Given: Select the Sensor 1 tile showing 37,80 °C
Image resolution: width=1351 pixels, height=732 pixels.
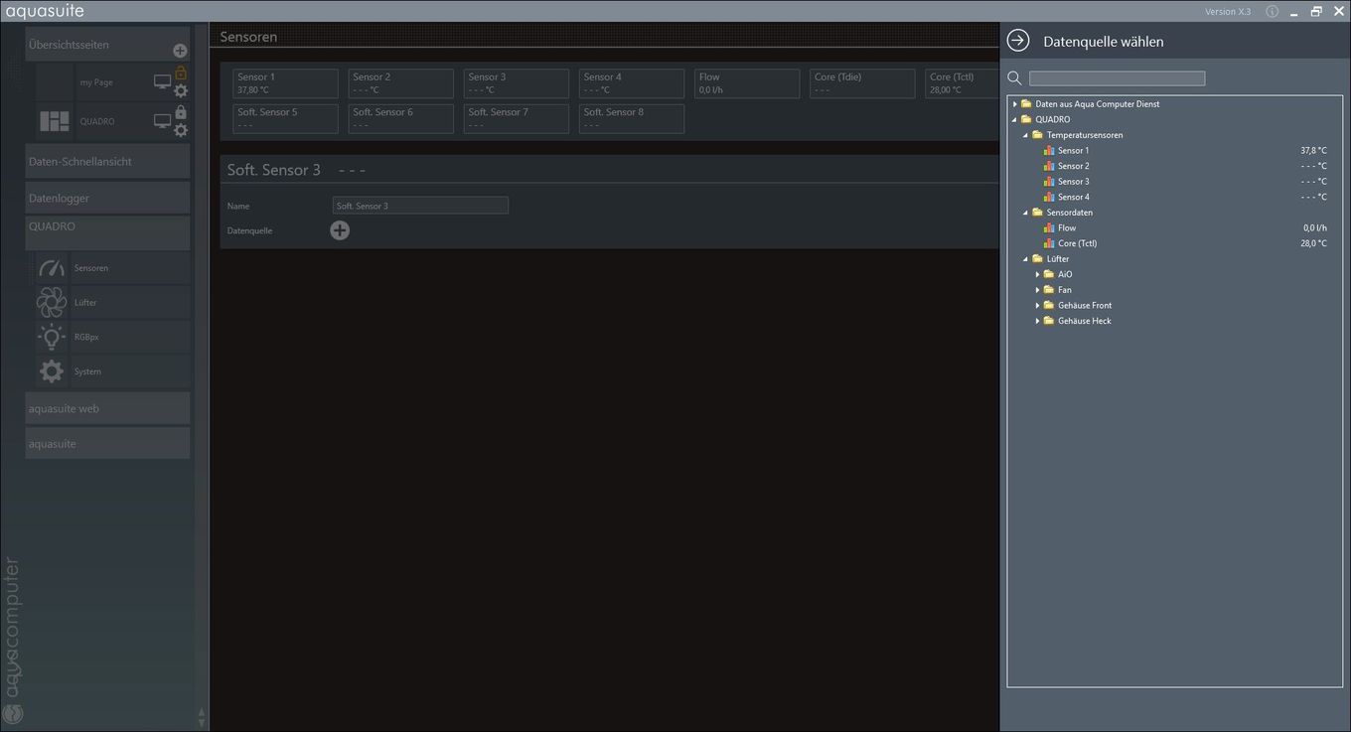Looking at the screenshot, I should 285,83.
